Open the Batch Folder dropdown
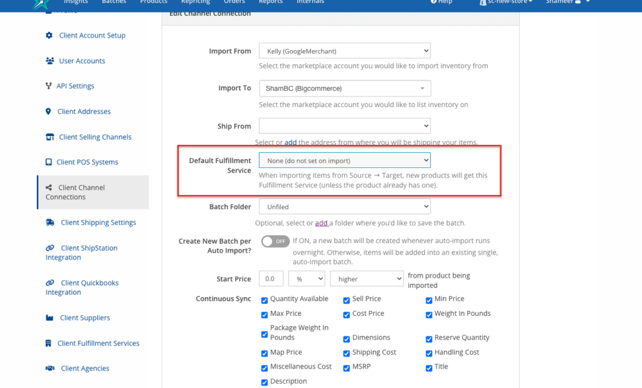The image size is (642, 388). tap(344, 206)
